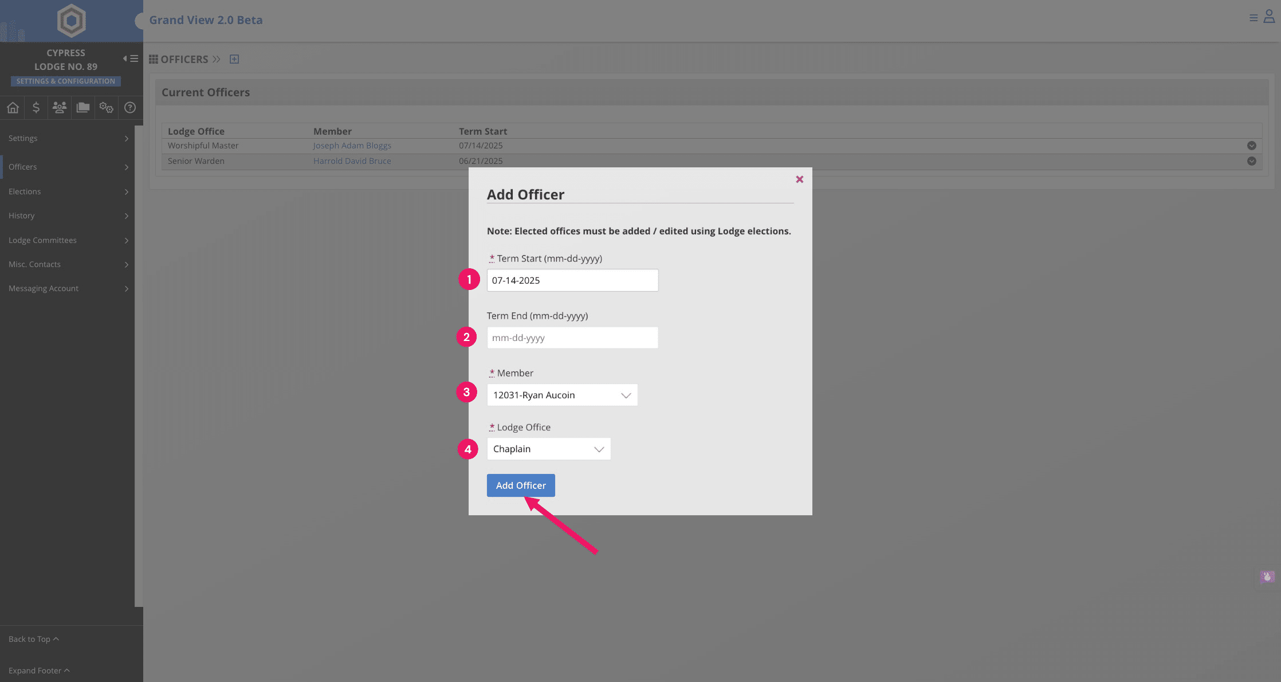Collapse the sidebar using the toggle icon
Viewport: 1281px width, 682px height.
pyautogui.click(x=131, y=58)
